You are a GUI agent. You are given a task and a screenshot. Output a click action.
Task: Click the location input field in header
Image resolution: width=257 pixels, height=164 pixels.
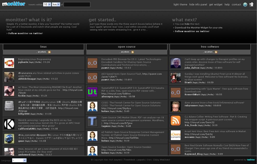coord(77,5)
